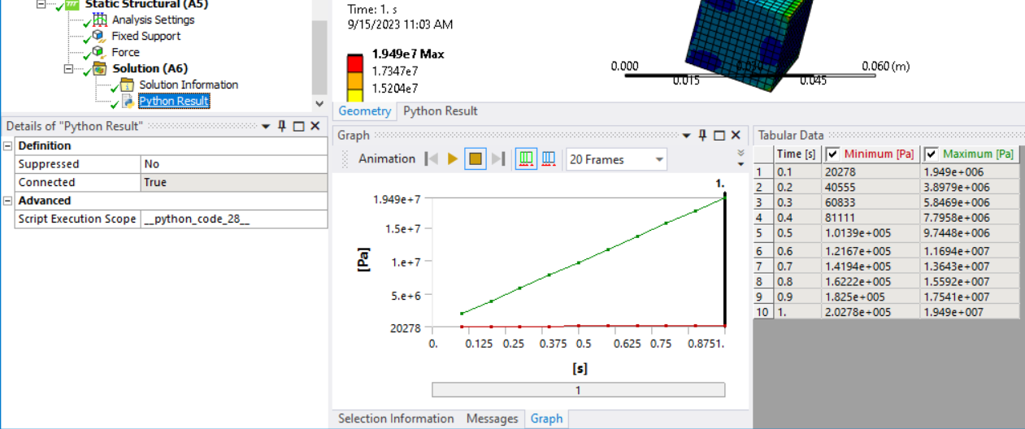Viewport: 1025px width, 429px height.
Task: Click the yellow legend color band
Action: [354, 95]
